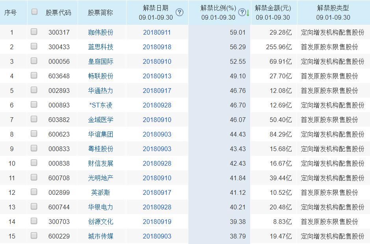Open stock link 财信发展
The width and height of the screenshot is (370, 244).
click(x=100, y=163)
